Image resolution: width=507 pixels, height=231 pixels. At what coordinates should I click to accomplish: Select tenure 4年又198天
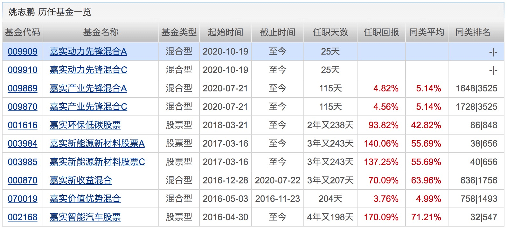(330, 217)
